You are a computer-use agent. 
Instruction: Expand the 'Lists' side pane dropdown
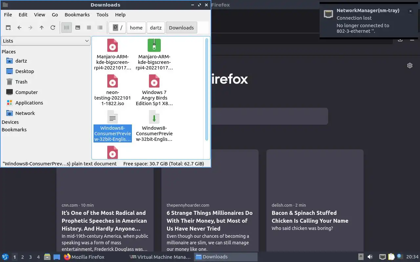46,41
